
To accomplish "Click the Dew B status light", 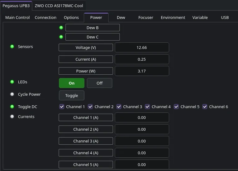I will [x=61, y=28].
